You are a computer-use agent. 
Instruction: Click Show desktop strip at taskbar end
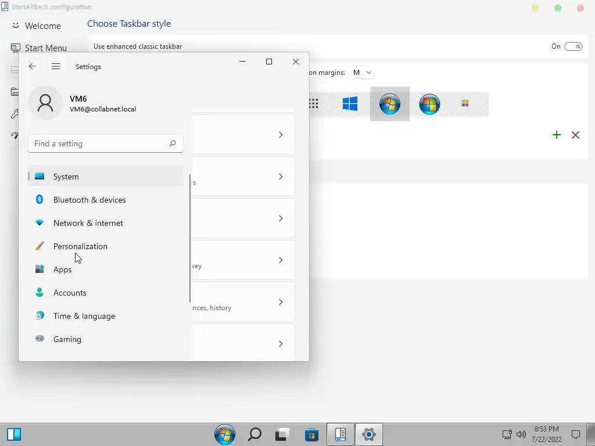(x=591, y=434)
